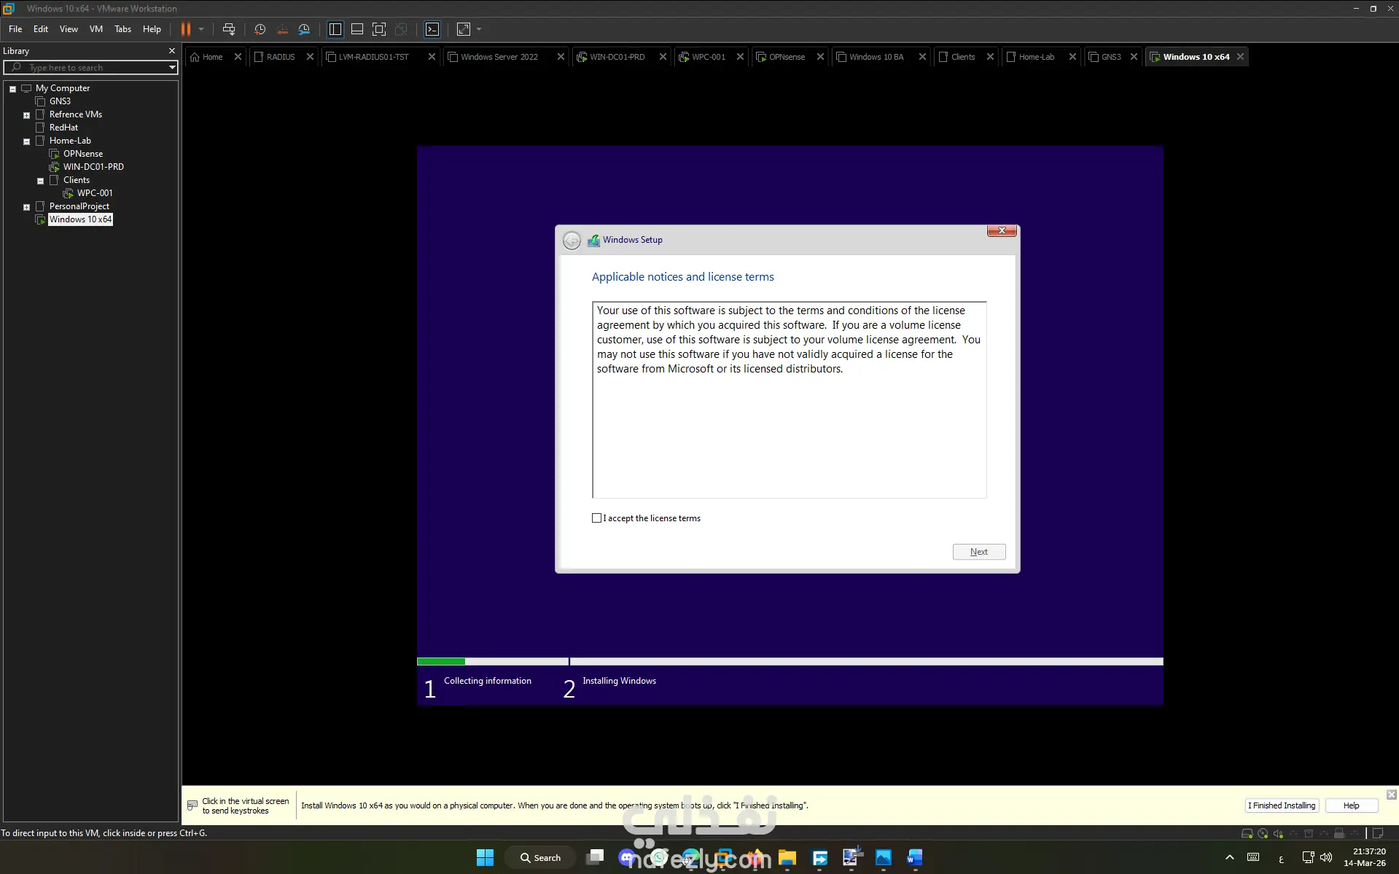Toggle the library sidebar view icon

click(335, 29)
